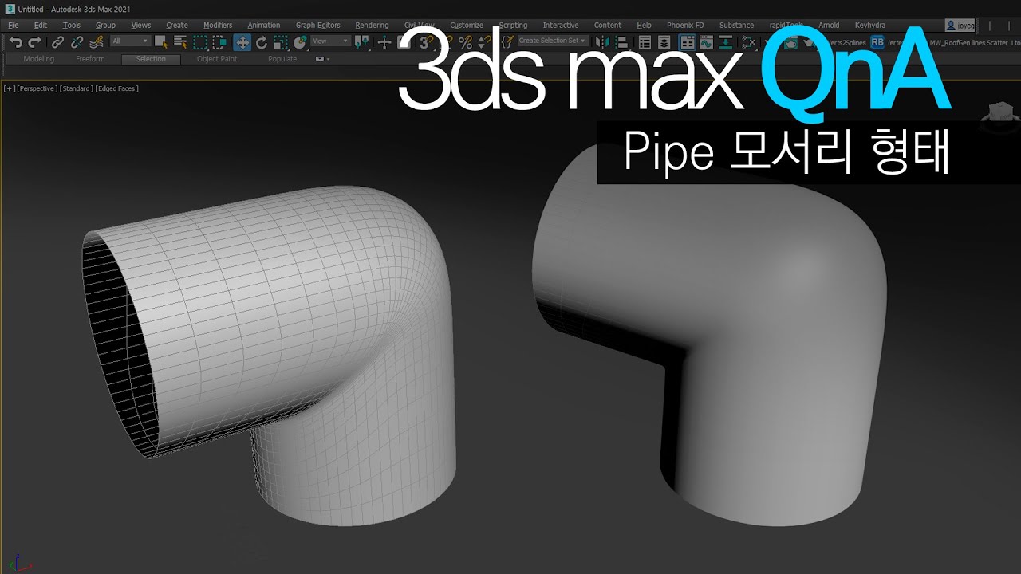The image size is (1021, 574).
Task: Toggle the Spinner Snap button
Action: click(x=485, y=42)
